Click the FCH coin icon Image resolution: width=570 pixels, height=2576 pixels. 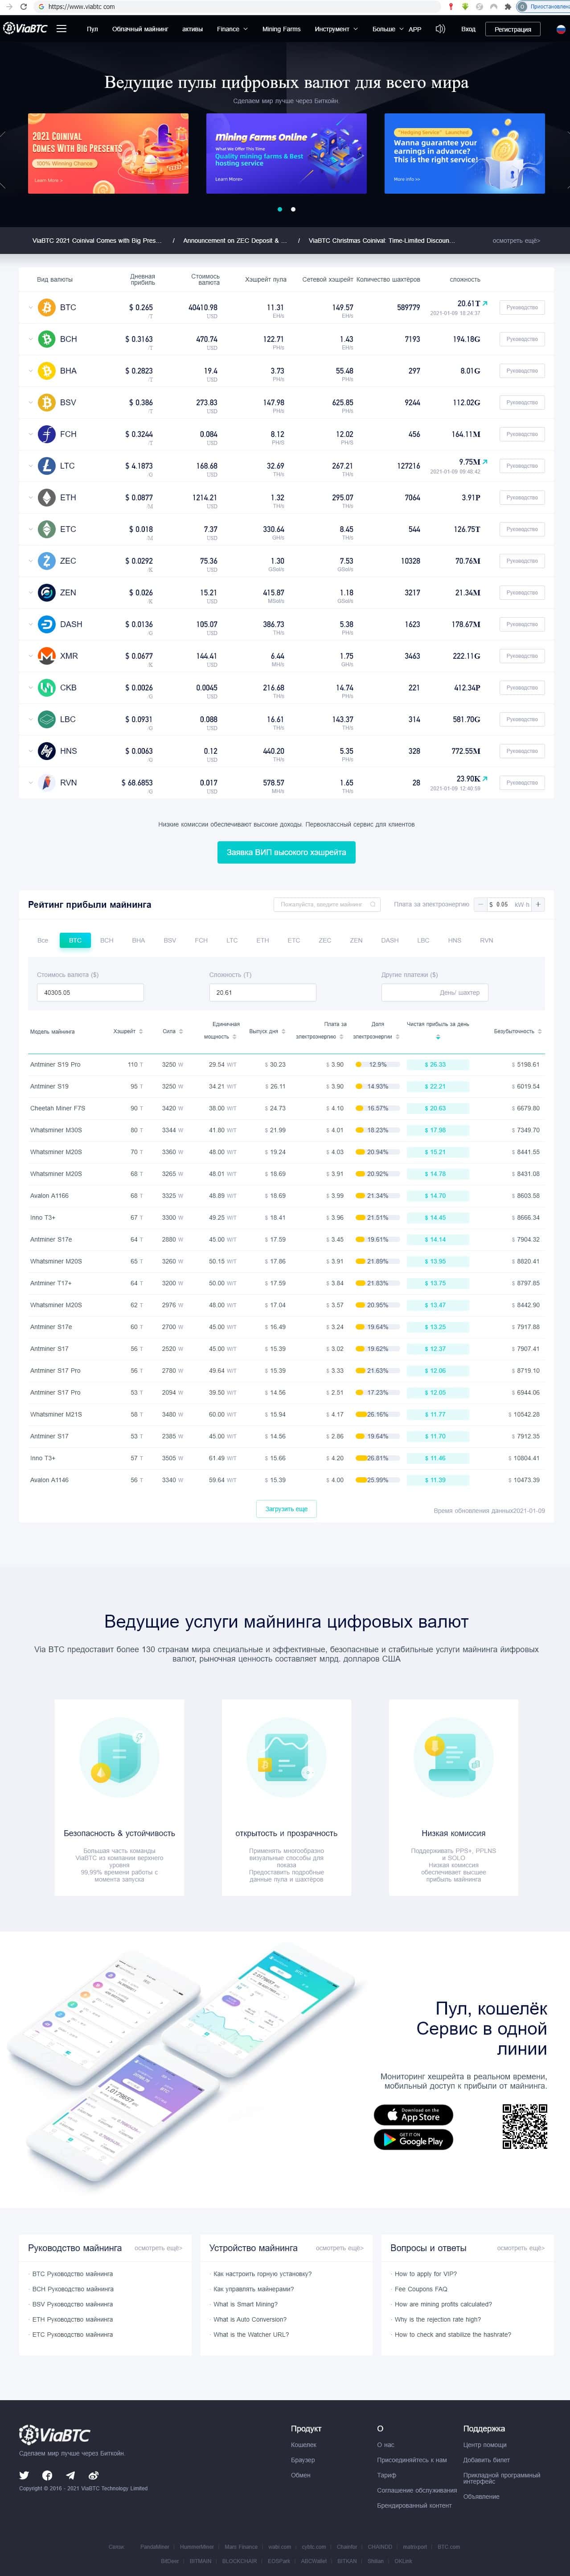(x=46, y=434)
